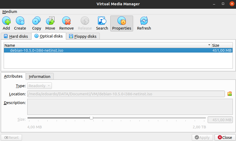This screenshot has height=141, width=236.
Task: Close window with the orange X
Action: [232, 4]
